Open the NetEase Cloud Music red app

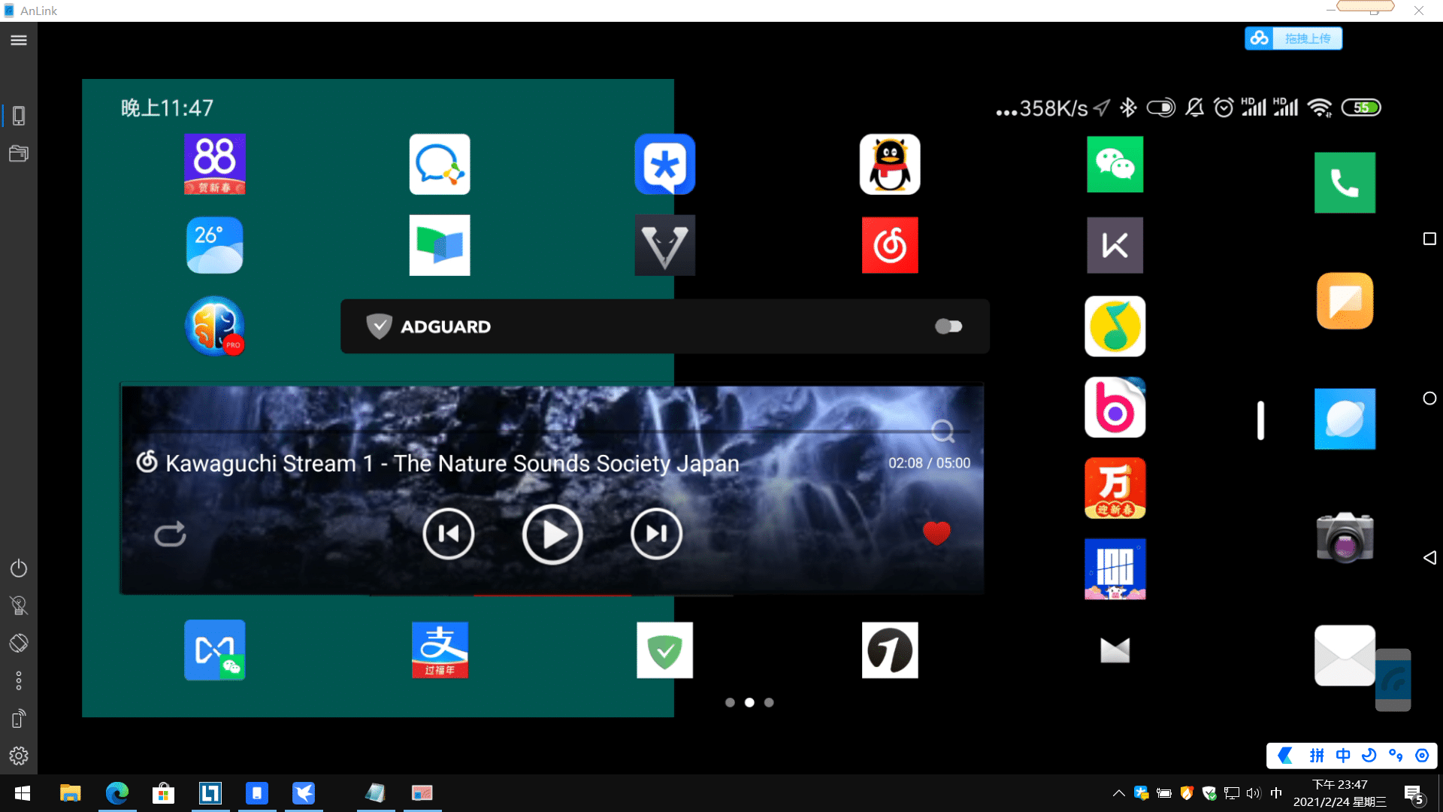click(890, 245)
